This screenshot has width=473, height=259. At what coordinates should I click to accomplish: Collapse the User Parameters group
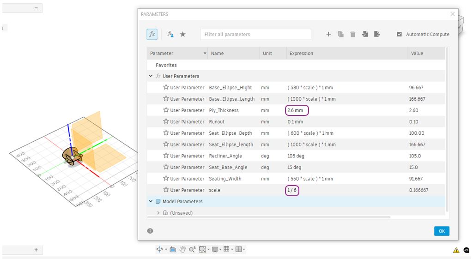[151, 76]
